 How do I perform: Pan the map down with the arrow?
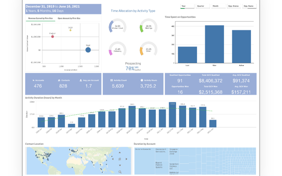pos(120,165)
